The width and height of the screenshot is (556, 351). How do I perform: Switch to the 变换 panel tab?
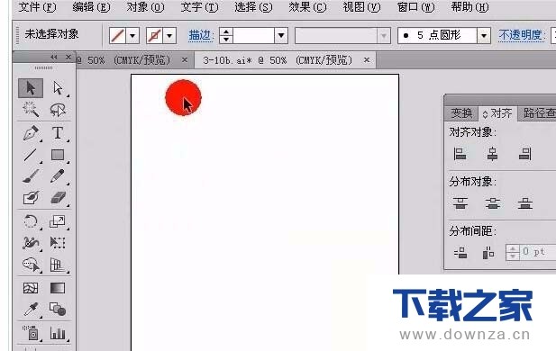click(461, 113)
